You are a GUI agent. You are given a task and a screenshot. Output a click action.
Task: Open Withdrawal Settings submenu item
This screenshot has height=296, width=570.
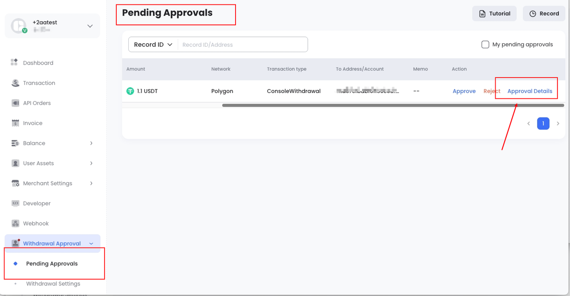pyautogui.click(x=53, y=284)
